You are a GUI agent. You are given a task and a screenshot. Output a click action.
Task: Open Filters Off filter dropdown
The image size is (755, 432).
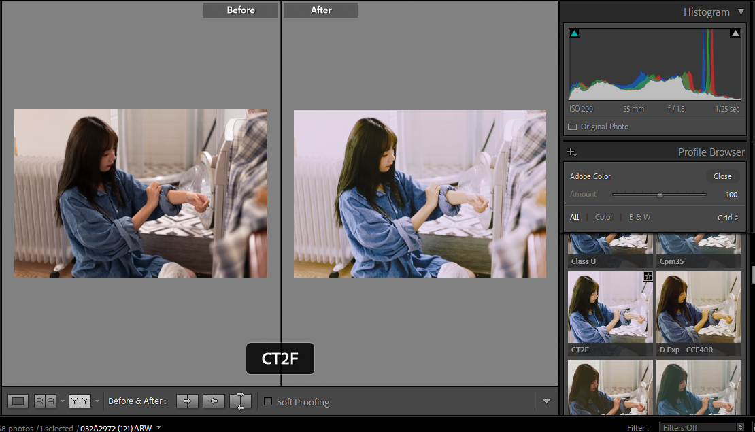pyautogui.click(x=701, y=427)
